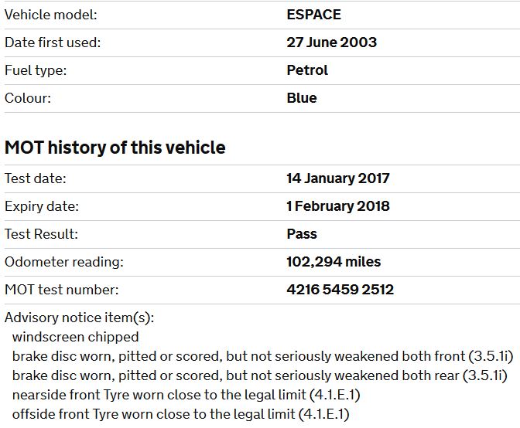Select the 'MOT test number:' label
Screen dimensions: 520x428
(62, 290)
